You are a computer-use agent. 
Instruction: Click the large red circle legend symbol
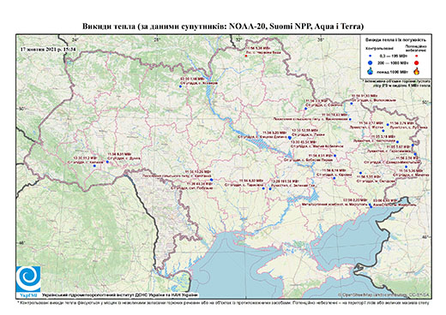coord(417,63)
